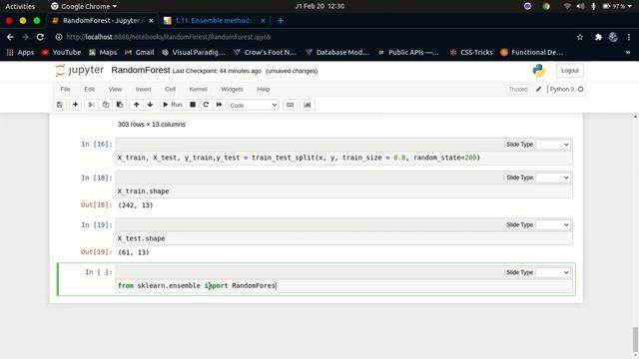Click the X_train.shape code cell
Screen dimensions: 639x359
(343, 191)
